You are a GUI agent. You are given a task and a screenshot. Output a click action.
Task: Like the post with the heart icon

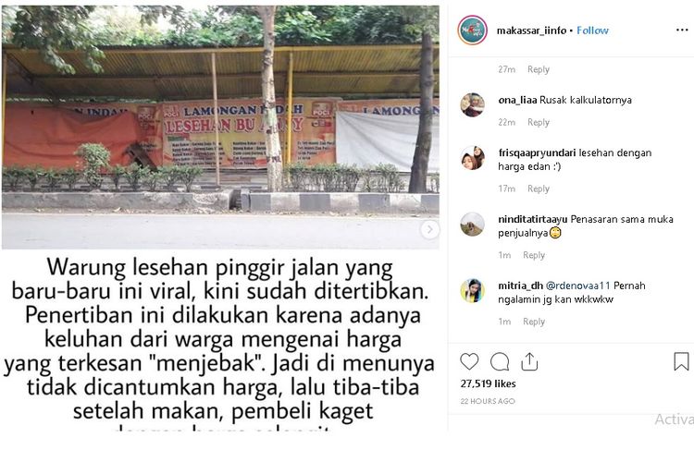pyautogui.click(x=469, y=361)
